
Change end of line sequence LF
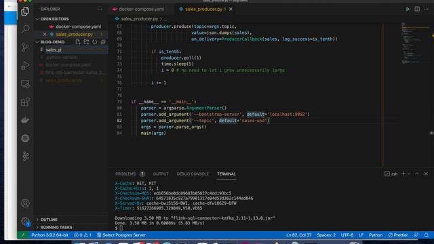(361, 235)
